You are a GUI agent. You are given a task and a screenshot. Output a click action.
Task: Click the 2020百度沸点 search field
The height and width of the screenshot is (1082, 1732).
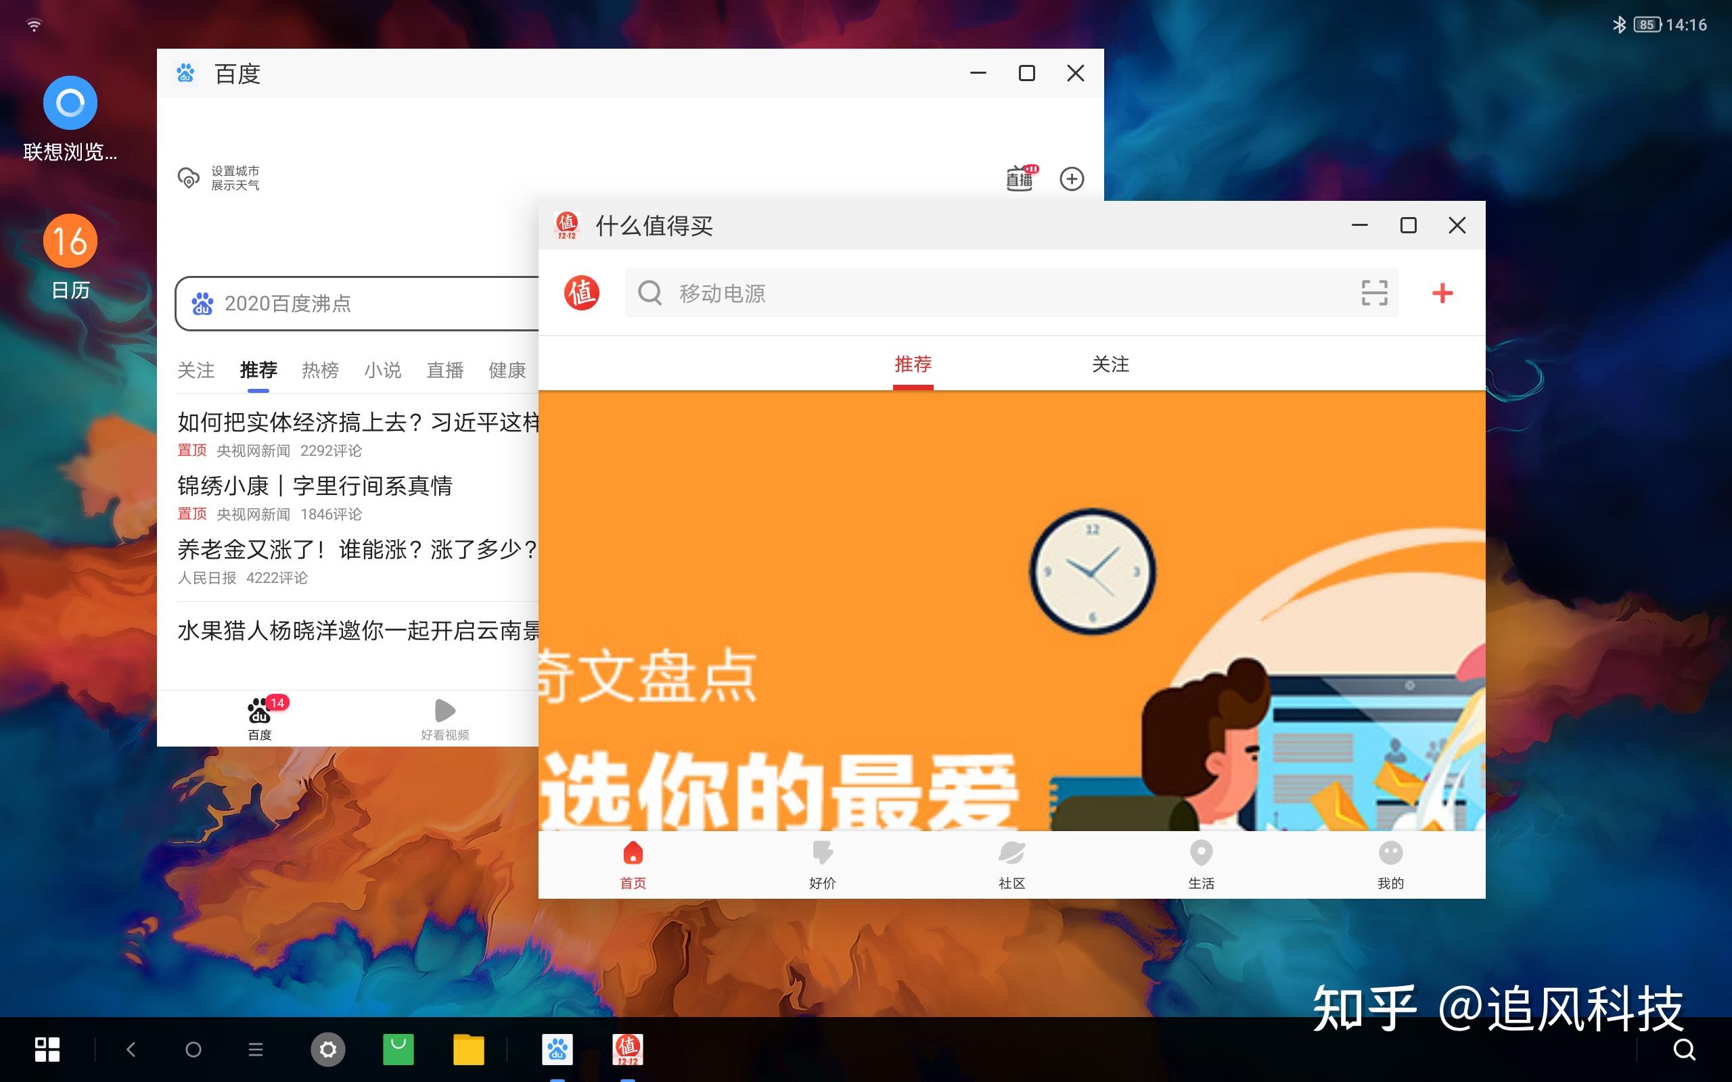[x=357, y=304]
